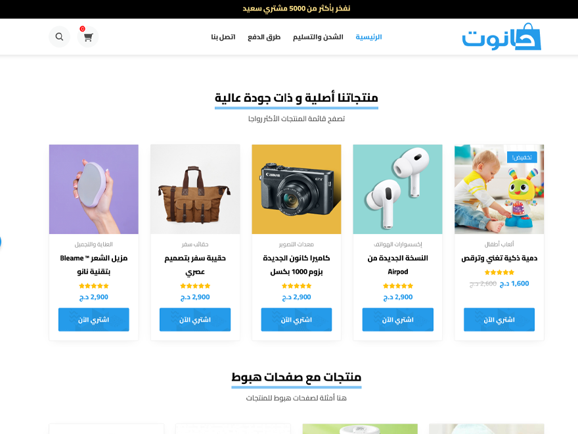The width and height of the screenshot is (578, 434).
Task: Open اتصل بنا menu item
Action: click(223, 37)
